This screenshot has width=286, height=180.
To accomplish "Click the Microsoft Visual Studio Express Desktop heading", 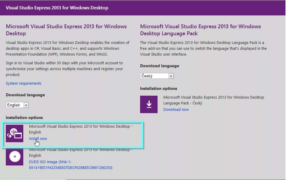I will (66, 30).
